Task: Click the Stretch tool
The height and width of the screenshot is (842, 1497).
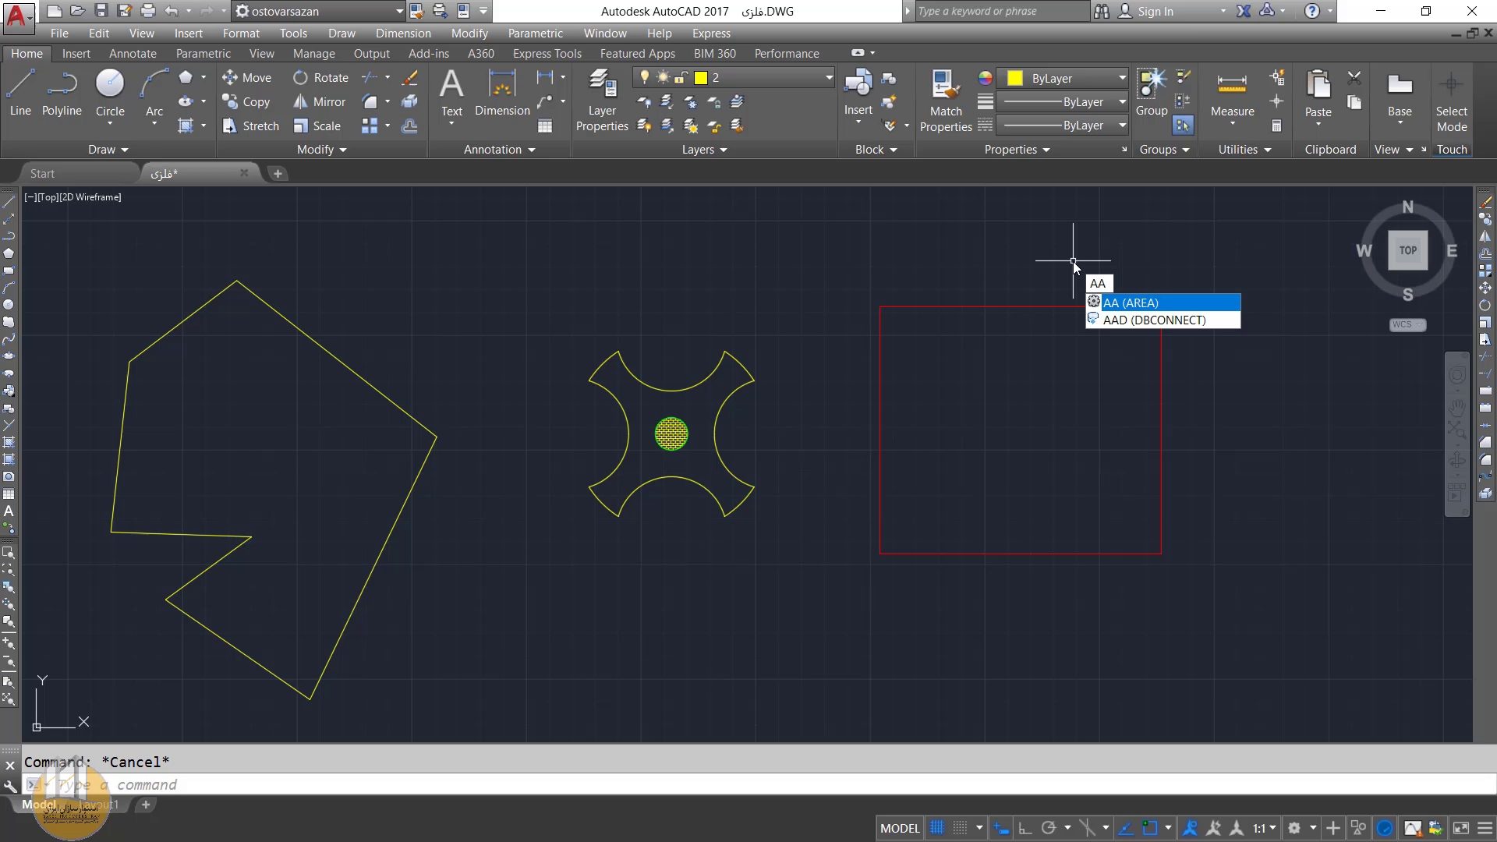Action: coord(250,126)
